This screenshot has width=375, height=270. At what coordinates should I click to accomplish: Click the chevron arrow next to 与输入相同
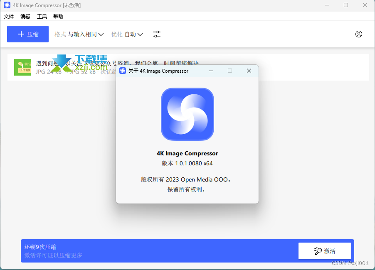tap(101, 34)
